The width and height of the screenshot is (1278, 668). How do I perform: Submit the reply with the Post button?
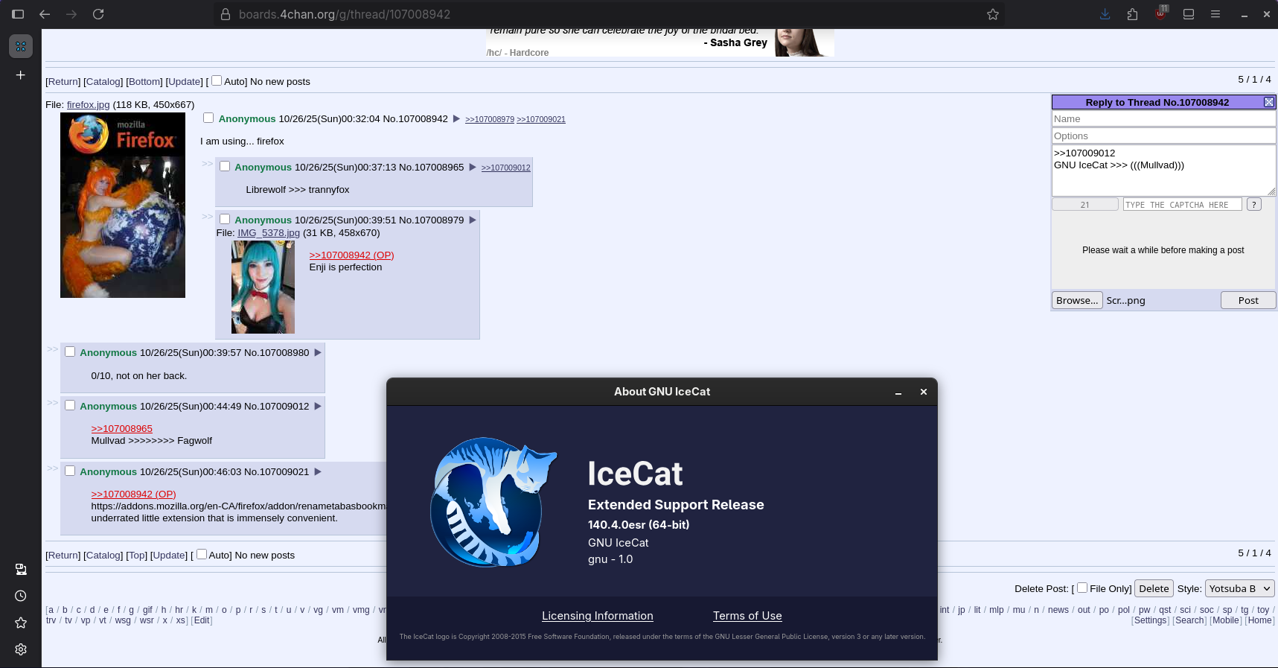(1248, 300)
